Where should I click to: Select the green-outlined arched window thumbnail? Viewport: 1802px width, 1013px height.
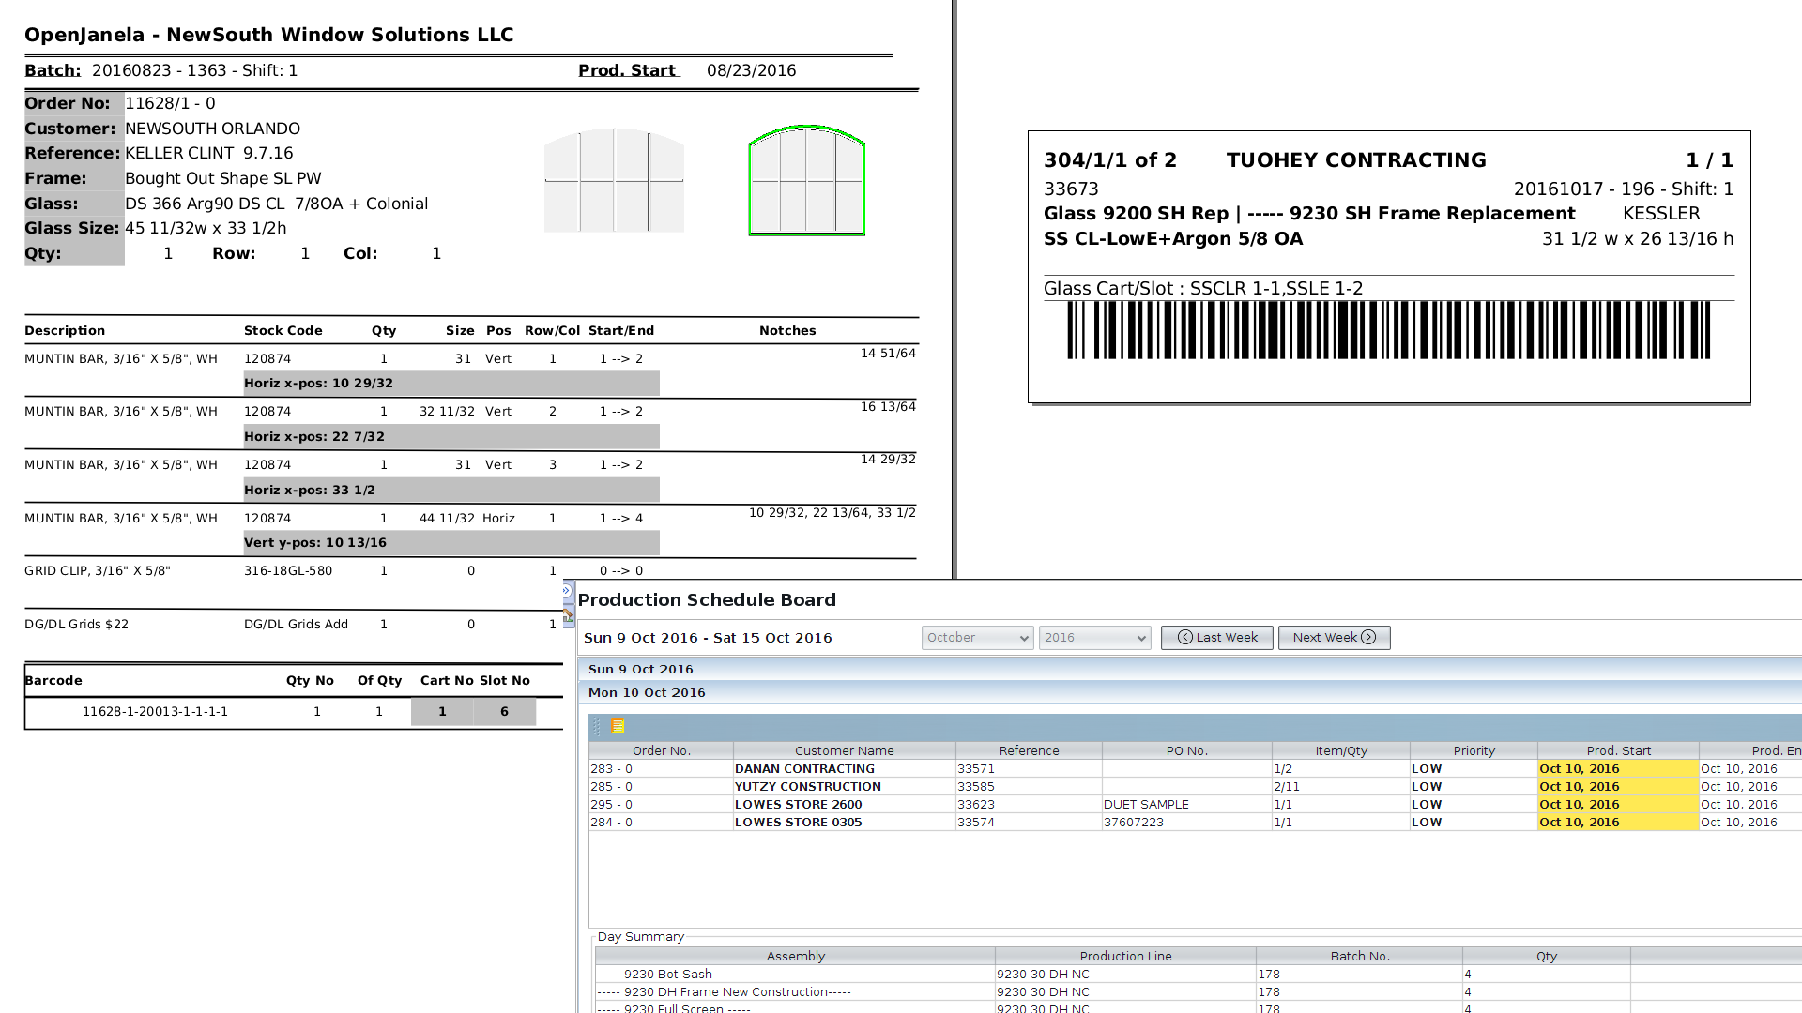point(806,180)
